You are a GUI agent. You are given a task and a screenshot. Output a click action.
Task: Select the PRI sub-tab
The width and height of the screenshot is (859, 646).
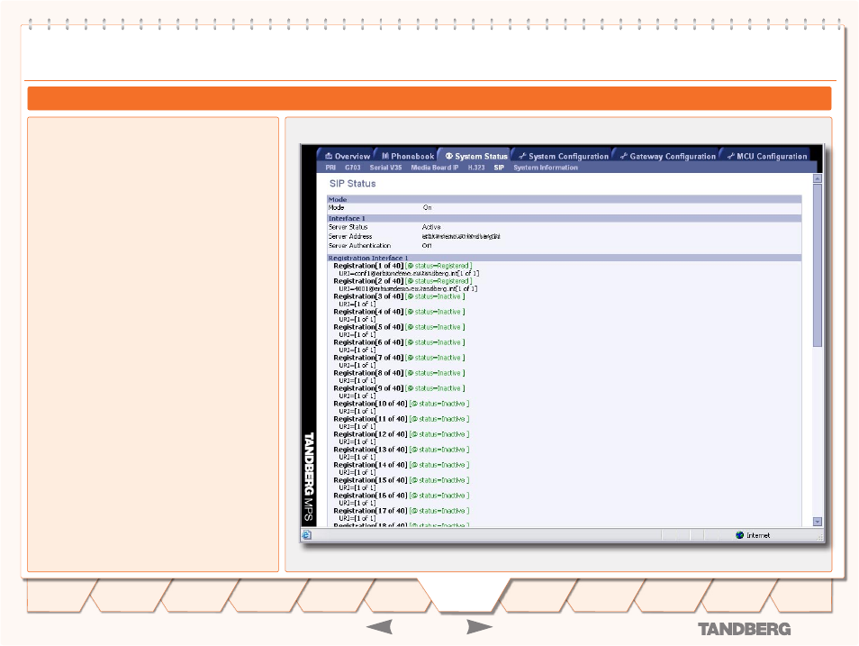pyautogui.click(x=330, y=168)
